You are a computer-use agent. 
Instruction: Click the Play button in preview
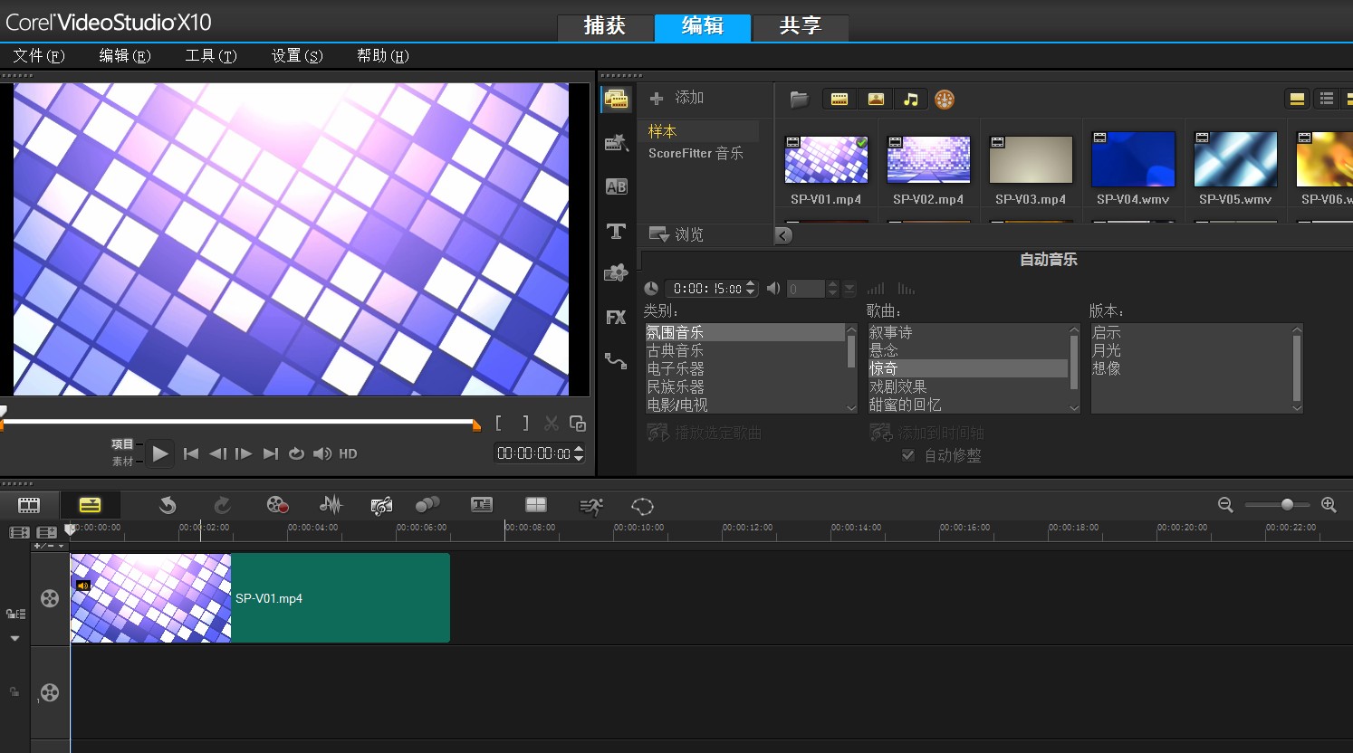coord(160,453)
